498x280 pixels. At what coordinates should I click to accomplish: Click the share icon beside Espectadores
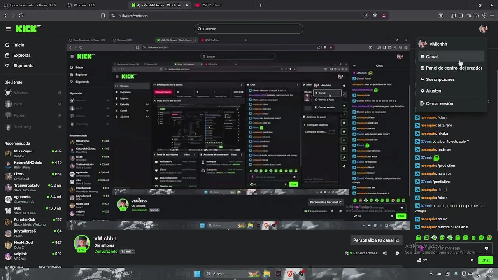click(x=385, y=253)
